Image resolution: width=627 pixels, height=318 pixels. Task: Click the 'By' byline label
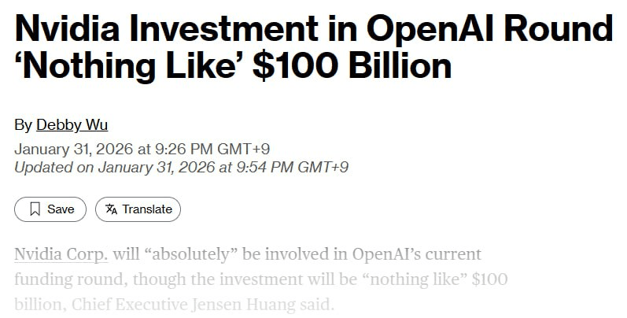[23, 125]
